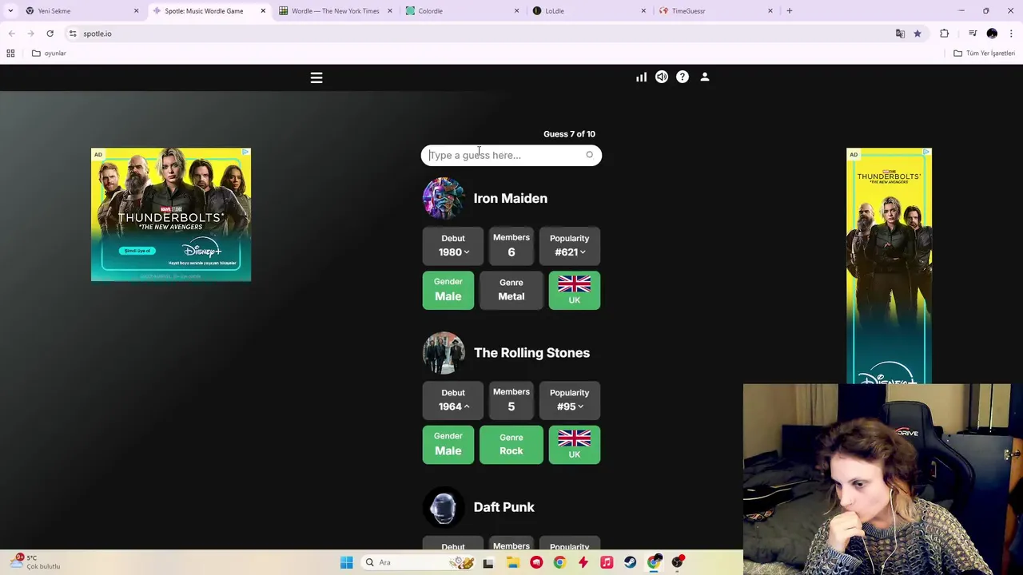
Task: Open the media controls icon
Action: 973,34
